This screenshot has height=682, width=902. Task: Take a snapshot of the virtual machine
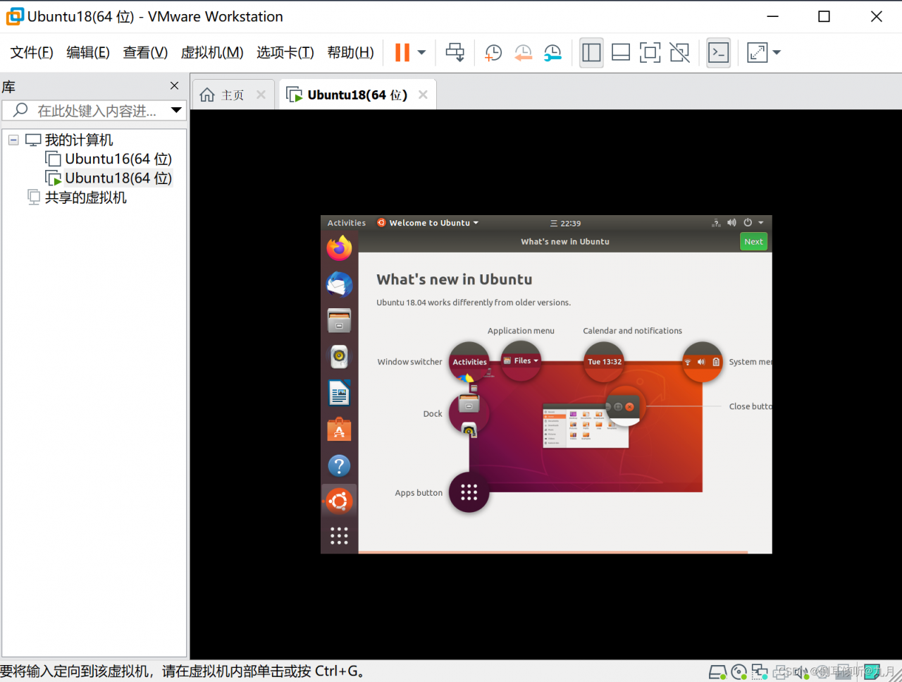click(x=493, y=52)
